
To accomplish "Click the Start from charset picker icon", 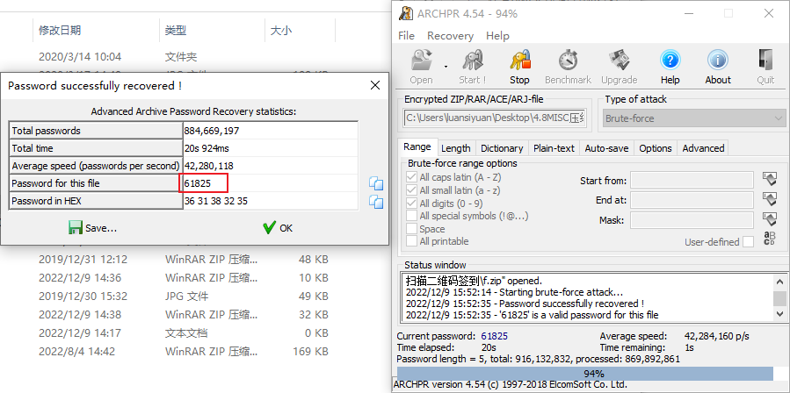I will tap(771, 180).
